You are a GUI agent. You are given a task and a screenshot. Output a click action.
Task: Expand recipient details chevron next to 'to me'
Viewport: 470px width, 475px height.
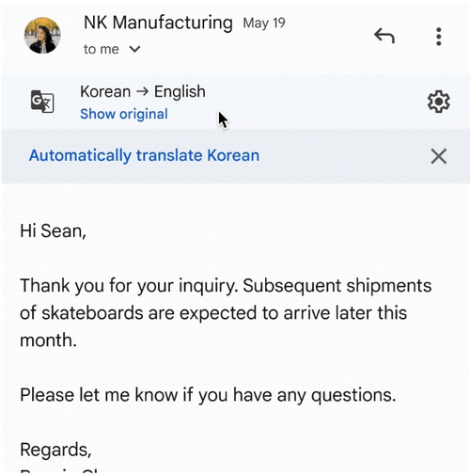pos(134,49)
